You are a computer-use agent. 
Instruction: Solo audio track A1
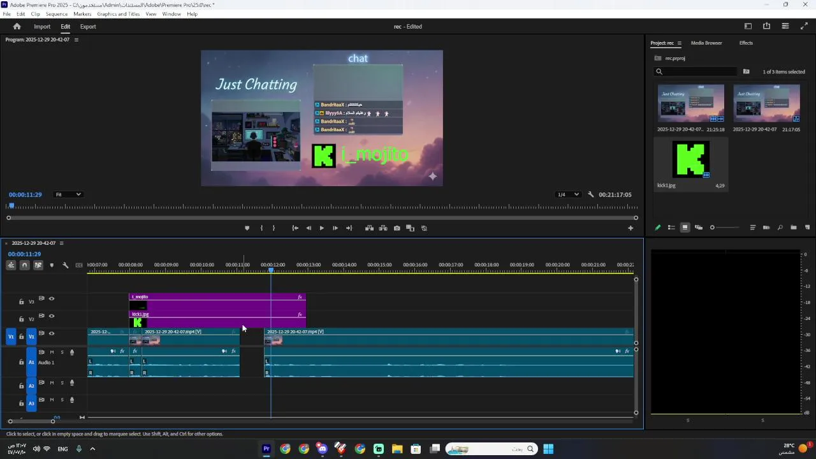click(x=62, y=352)
